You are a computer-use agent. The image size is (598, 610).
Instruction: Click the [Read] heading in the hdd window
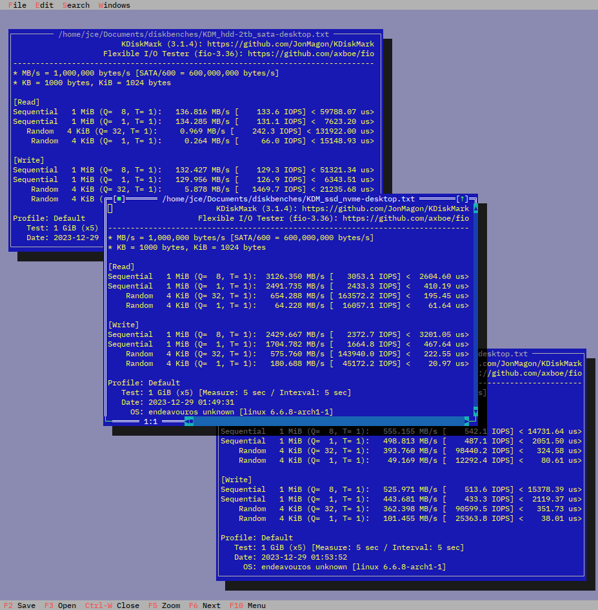[26, 102]
